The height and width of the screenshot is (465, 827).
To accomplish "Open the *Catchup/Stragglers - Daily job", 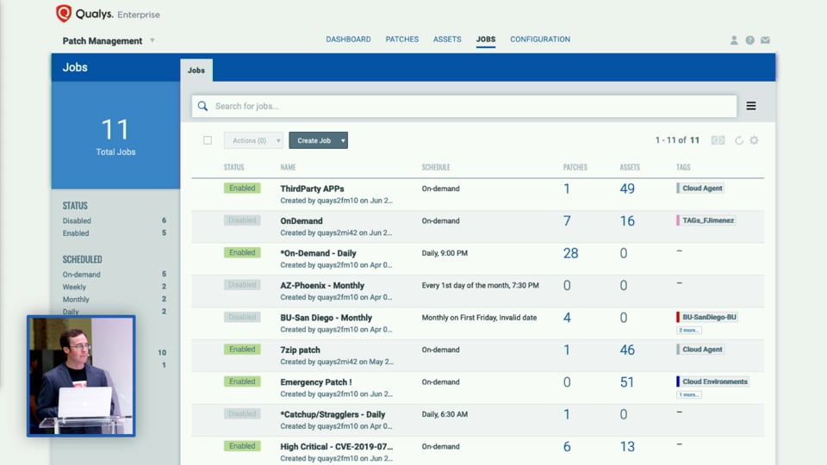I will pyautogui.click(x=333, y=414).
